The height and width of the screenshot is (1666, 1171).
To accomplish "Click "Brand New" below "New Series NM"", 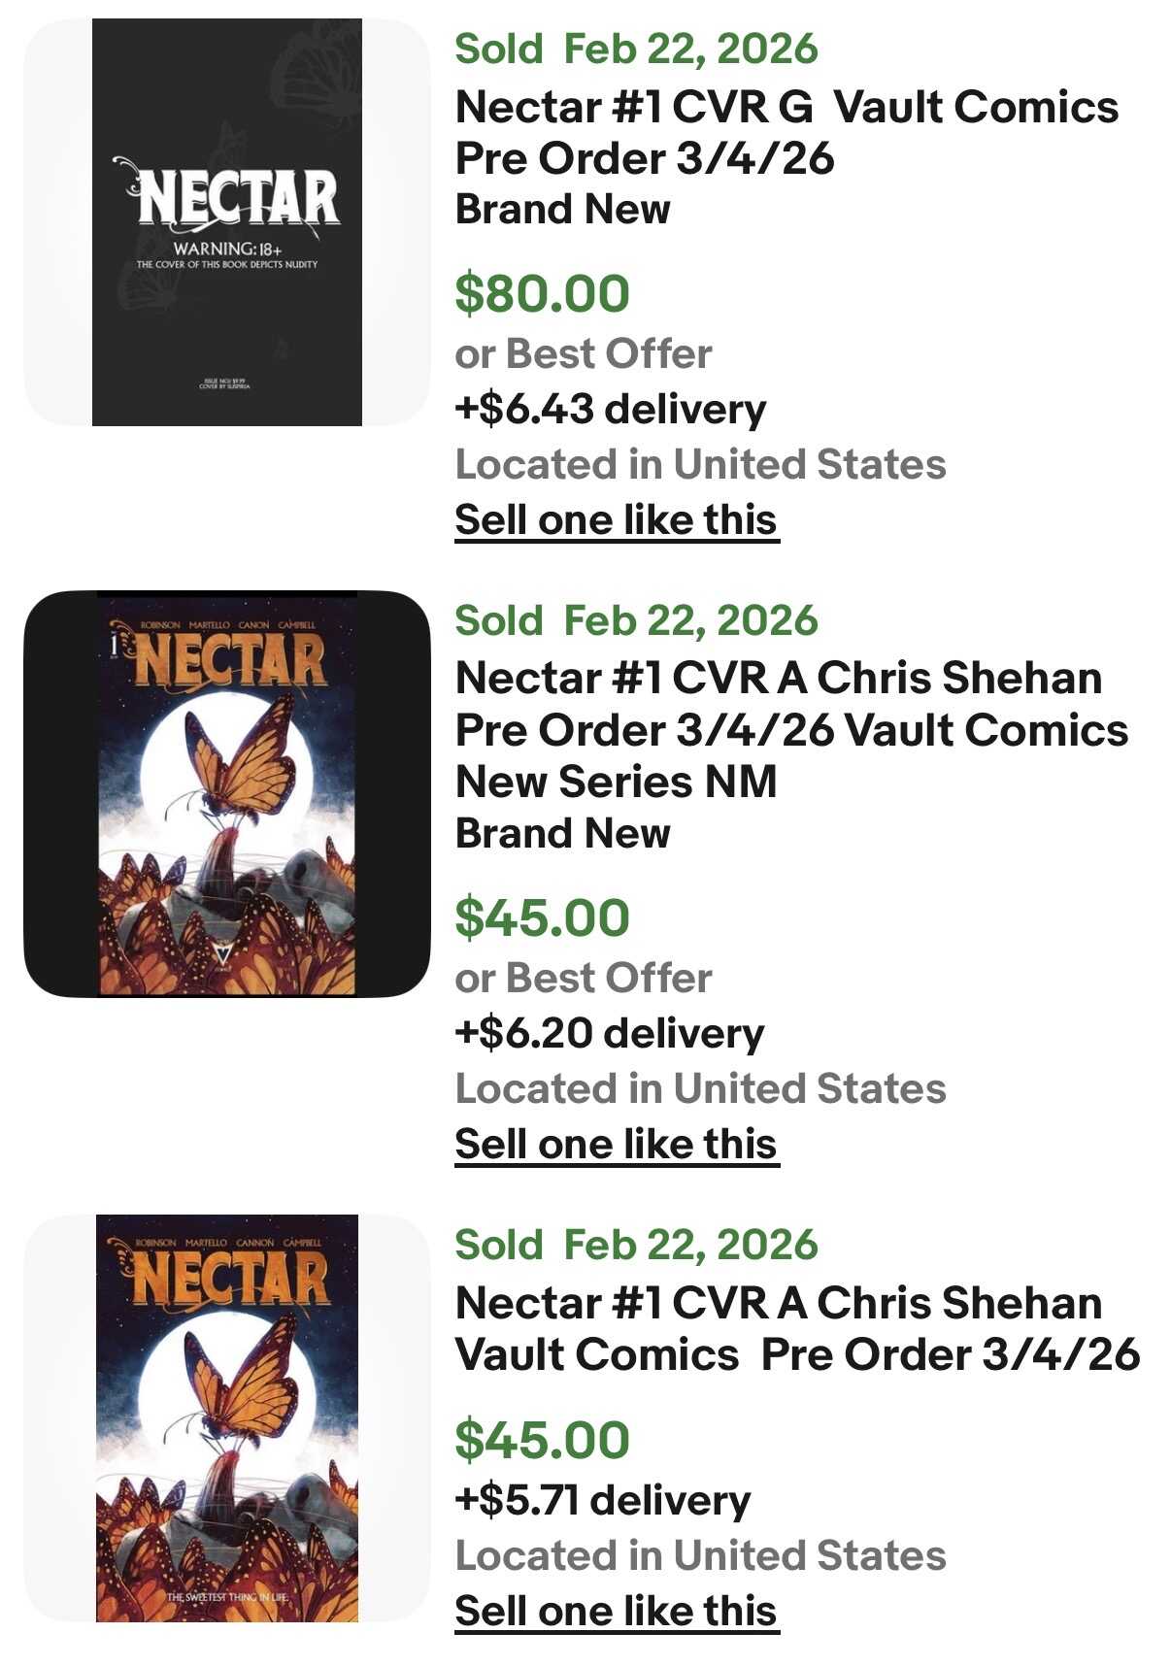I will (x=563, y=834).
